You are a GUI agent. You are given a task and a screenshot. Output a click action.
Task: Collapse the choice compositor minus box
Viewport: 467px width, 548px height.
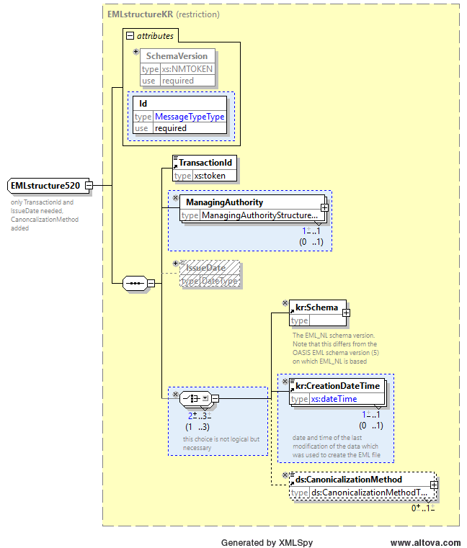pos(215,398)
